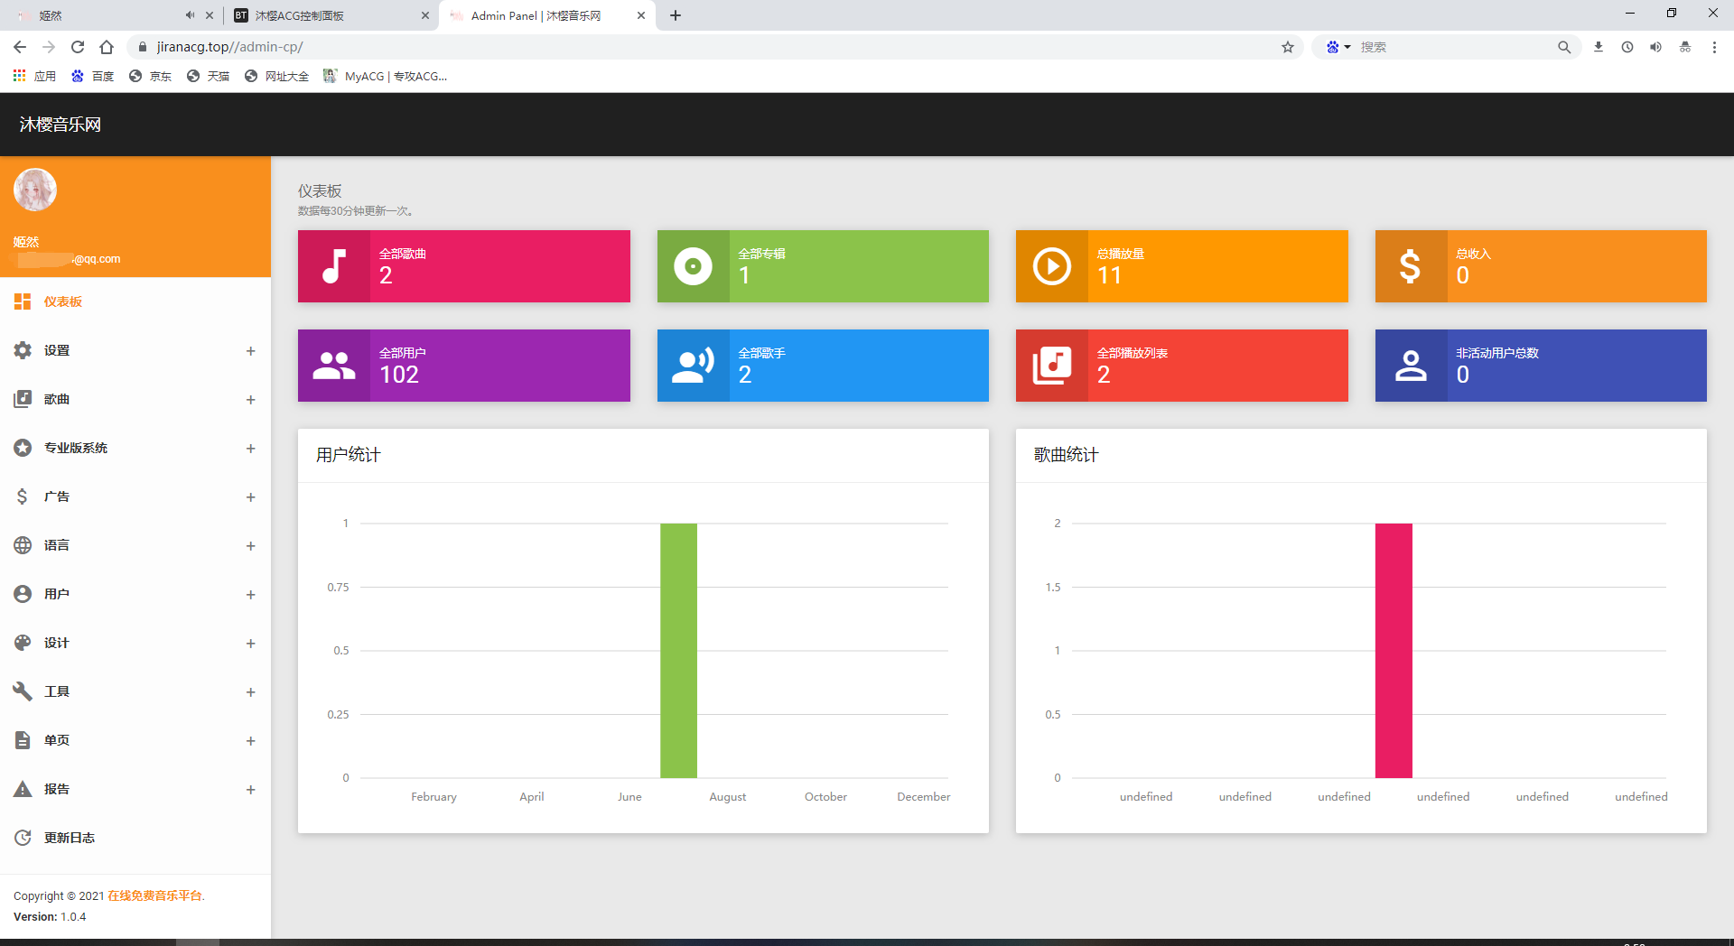
Task: Click the users icon on 全部用户 card
Action: pos(334,366)
